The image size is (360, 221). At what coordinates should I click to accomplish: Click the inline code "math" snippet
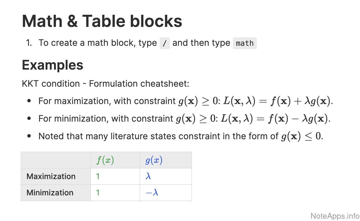tap(245, 43)
